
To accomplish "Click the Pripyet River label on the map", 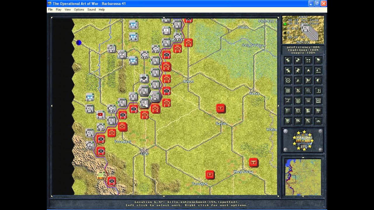I will coord(254,45).
